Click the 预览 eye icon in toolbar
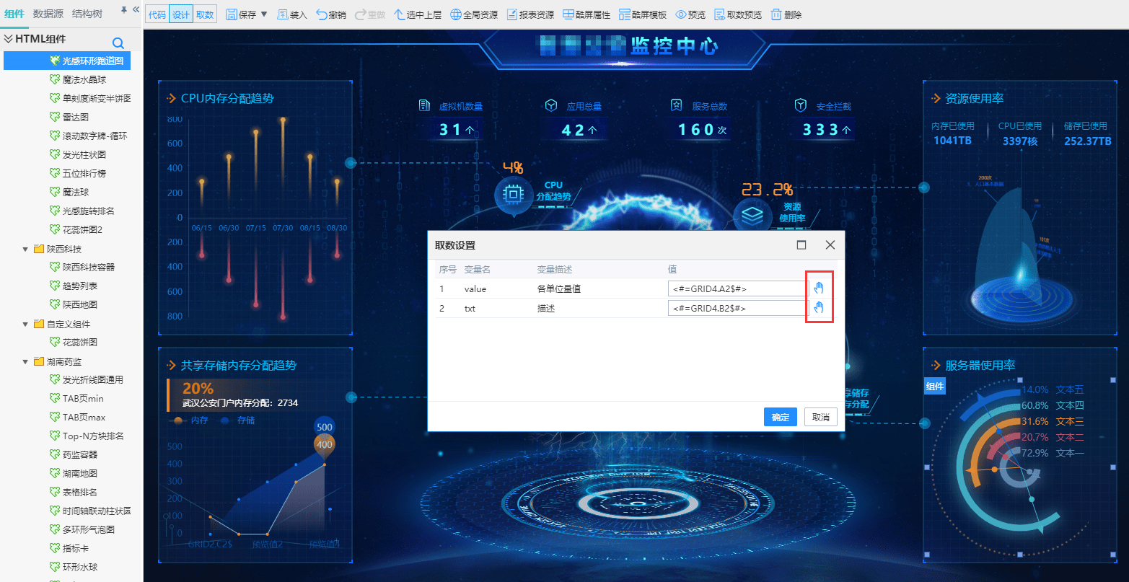The width and height of the screenshot is (1129, 582). point(690,14)
